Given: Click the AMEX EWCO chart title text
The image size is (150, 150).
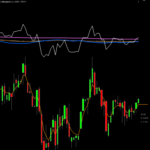Looking at the screenshot, I should pyautogui.click(x=20, y=2).
